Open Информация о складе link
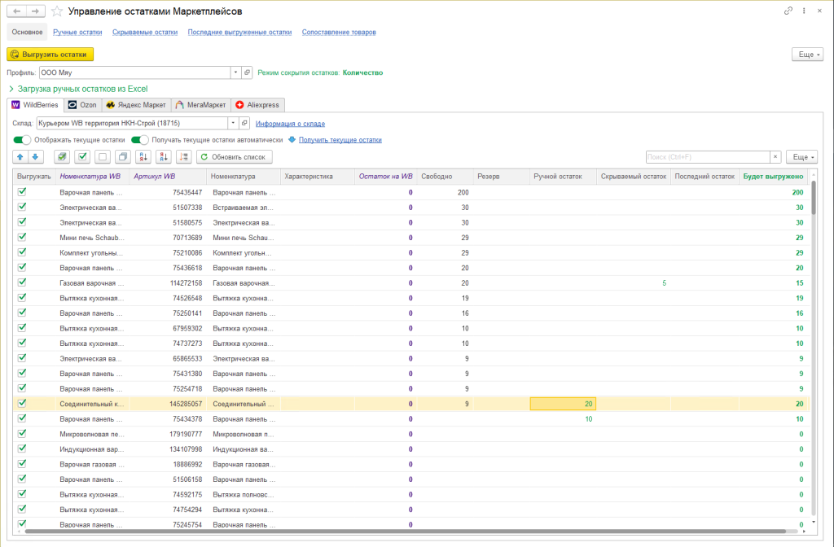Viewport: 834px width, 547px height. (291, 124)
